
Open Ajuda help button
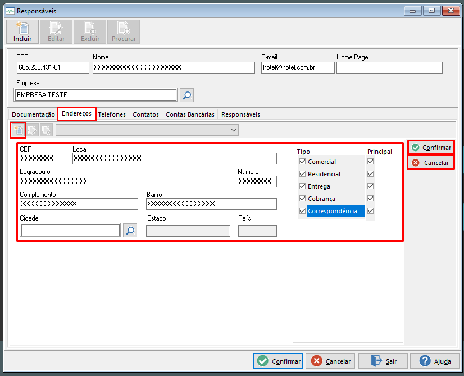click(x=435, y=361)
